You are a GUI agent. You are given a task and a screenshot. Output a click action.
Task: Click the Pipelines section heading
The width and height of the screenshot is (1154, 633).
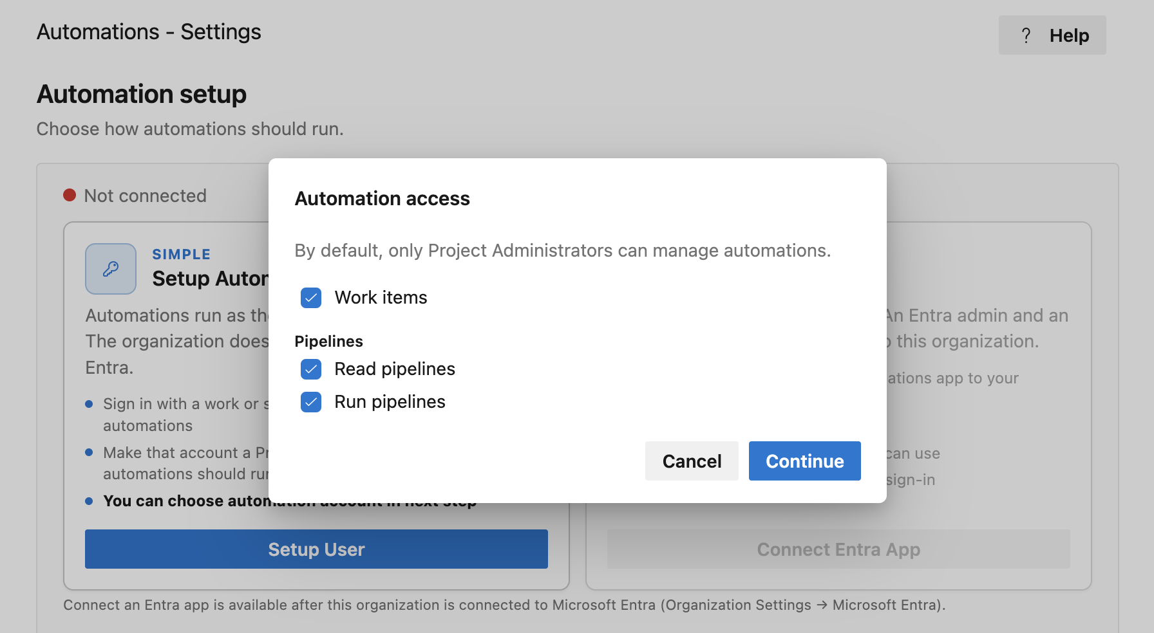click(328, 341)
